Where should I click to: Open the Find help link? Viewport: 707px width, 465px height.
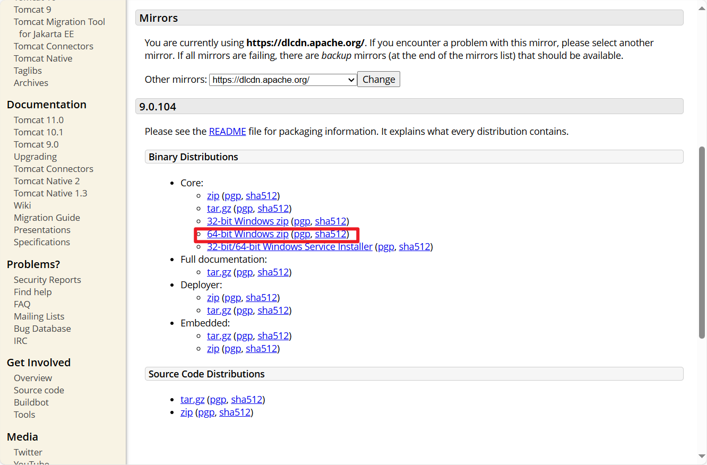(x=33, y=292)
